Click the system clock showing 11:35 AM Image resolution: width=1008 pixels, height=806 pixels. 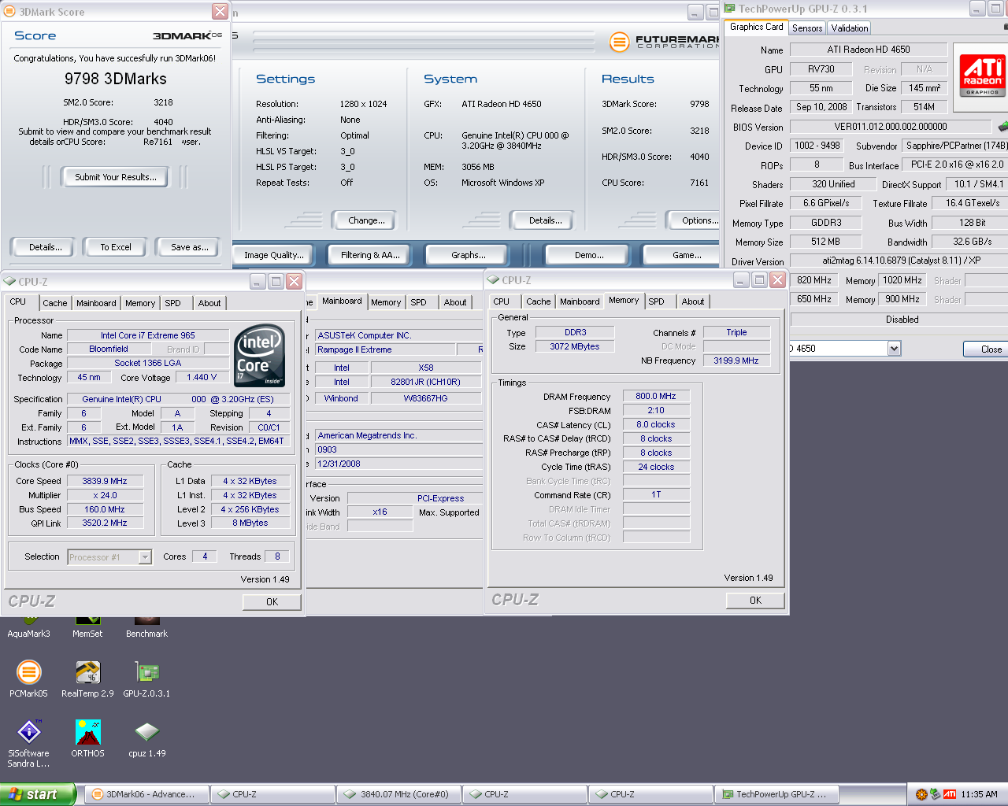point(979,794)
